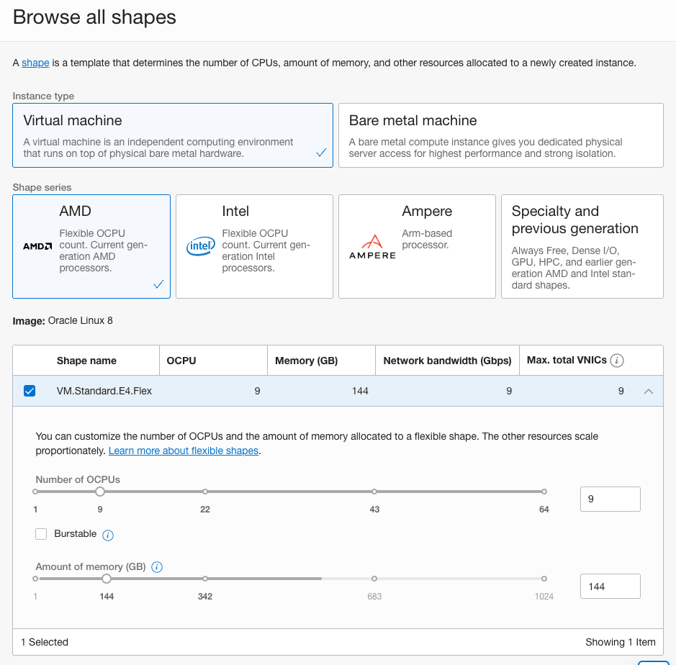Viewport: 676px width, 665px height.
Task: Click info icon beside Amount of memory
Action: click(157, 567)
